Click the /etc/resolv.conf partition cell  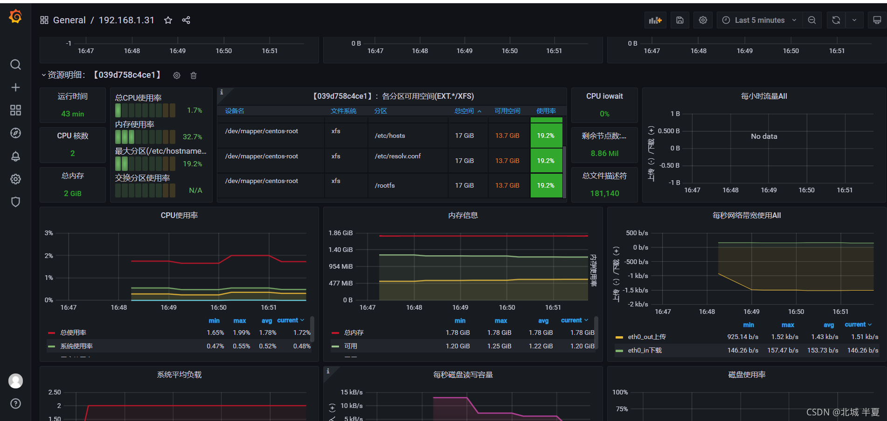tap(408, 160)
